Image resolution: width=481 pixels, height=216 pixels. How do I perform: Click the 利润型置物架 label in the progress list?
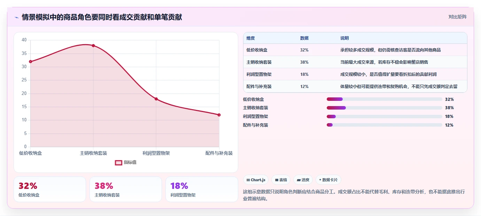tap(256, 117)
